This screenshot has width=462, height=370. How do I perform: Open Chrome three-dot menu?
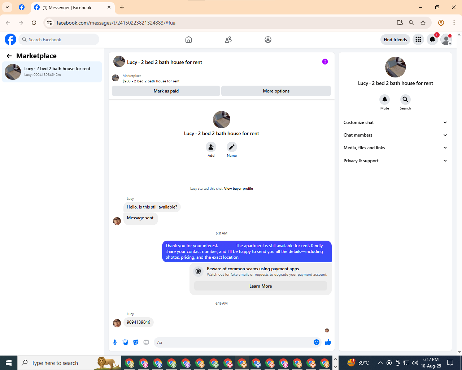pyautogui.click(x=454, y=23)
